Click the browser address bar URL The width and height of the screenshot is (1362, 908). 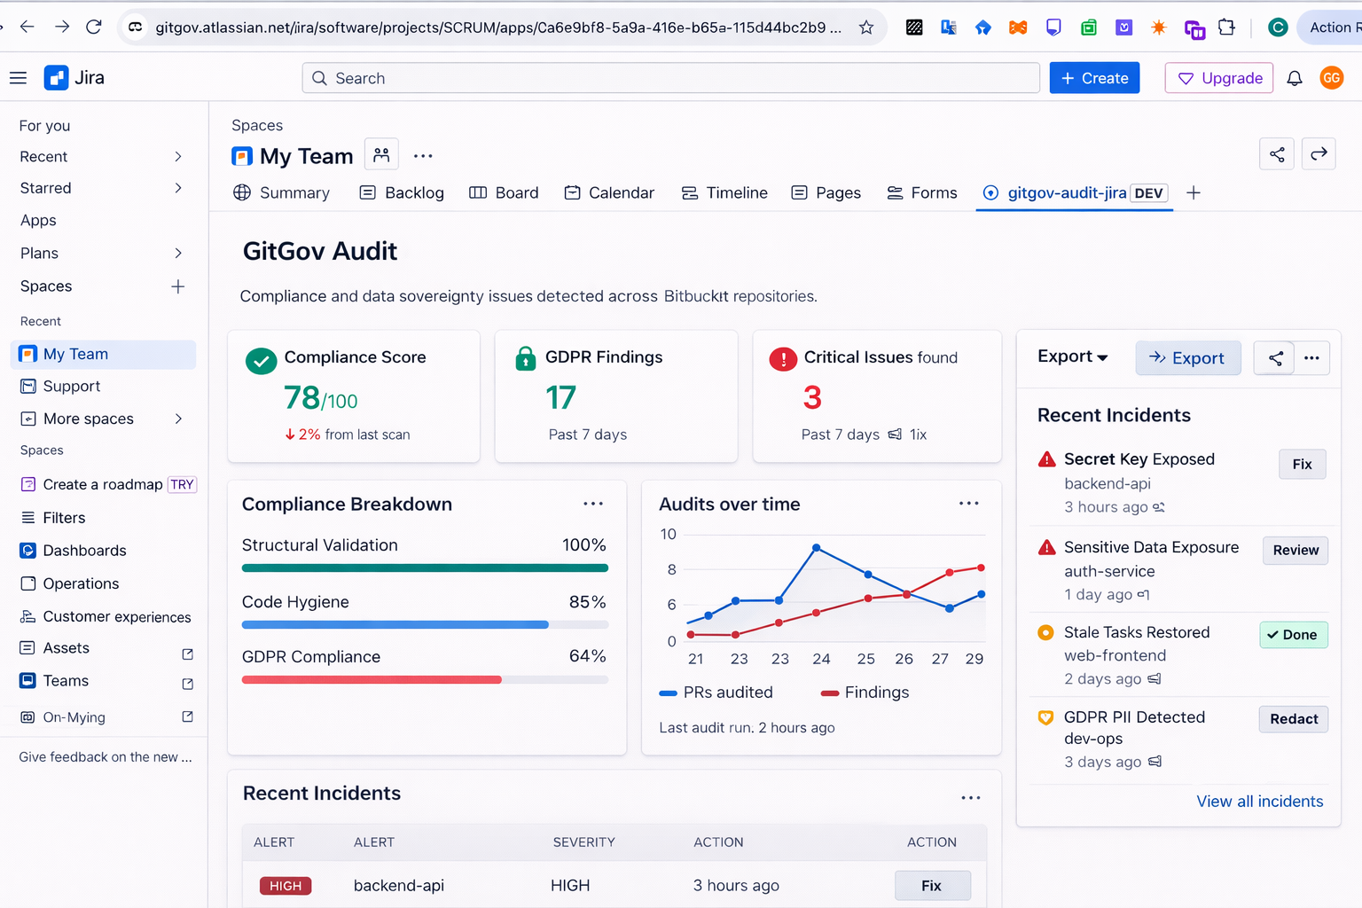pos(497,27)
